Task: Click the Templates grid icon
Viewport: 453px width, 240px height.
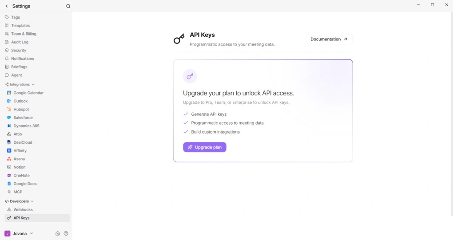Action: 7,26
